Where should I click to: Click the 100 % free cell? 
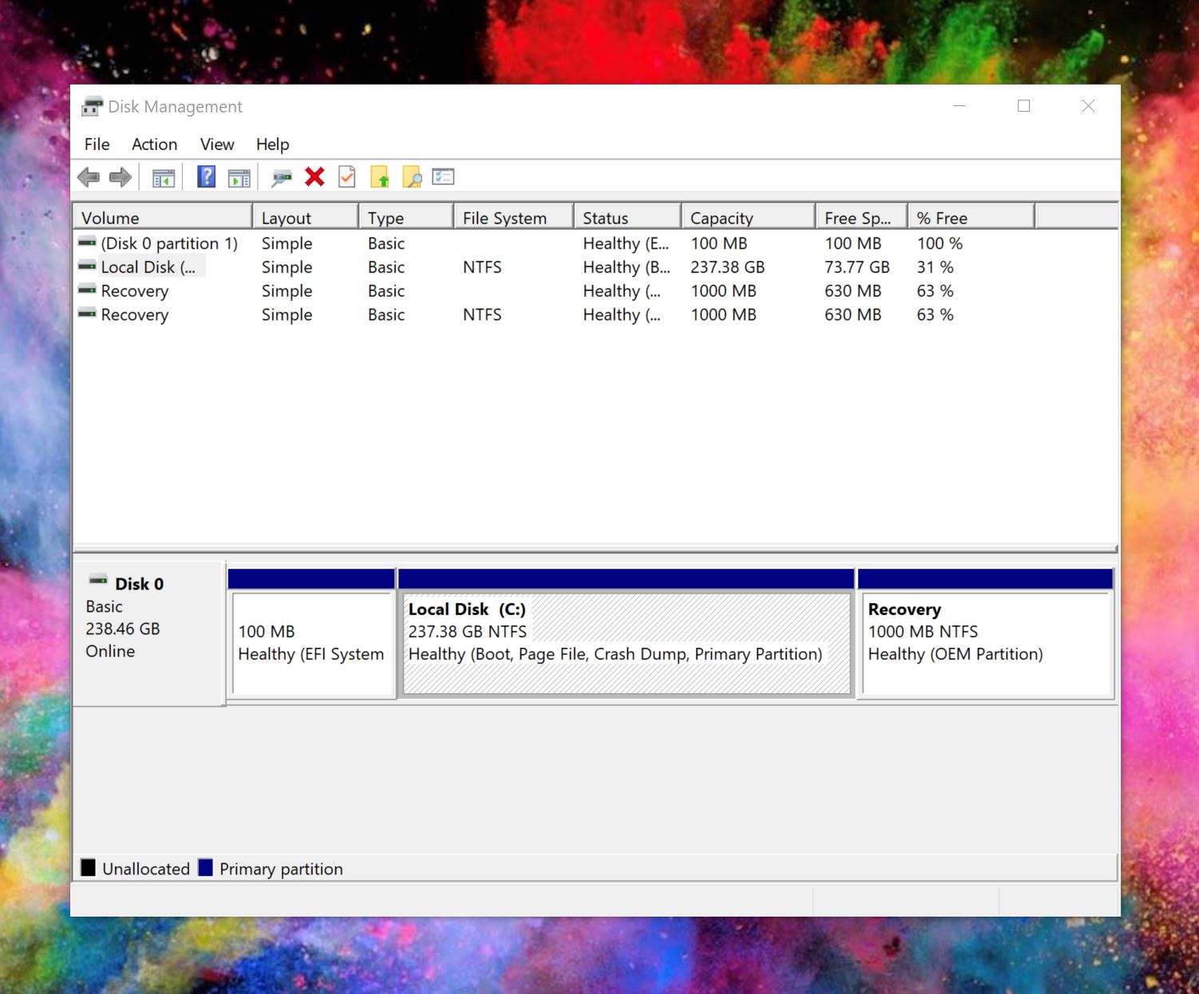click(940, 243)
